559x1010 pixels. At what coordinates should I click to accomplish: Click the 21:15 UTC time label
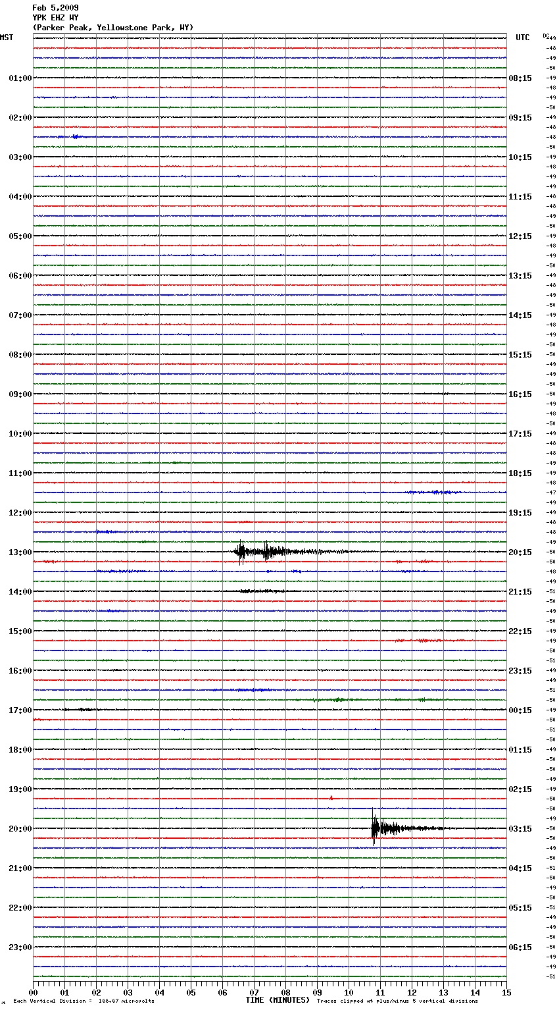520,592
